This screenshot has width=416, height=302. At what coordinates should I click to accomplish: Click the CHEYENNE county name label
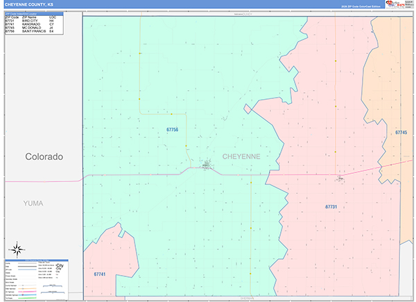(241, 157)
